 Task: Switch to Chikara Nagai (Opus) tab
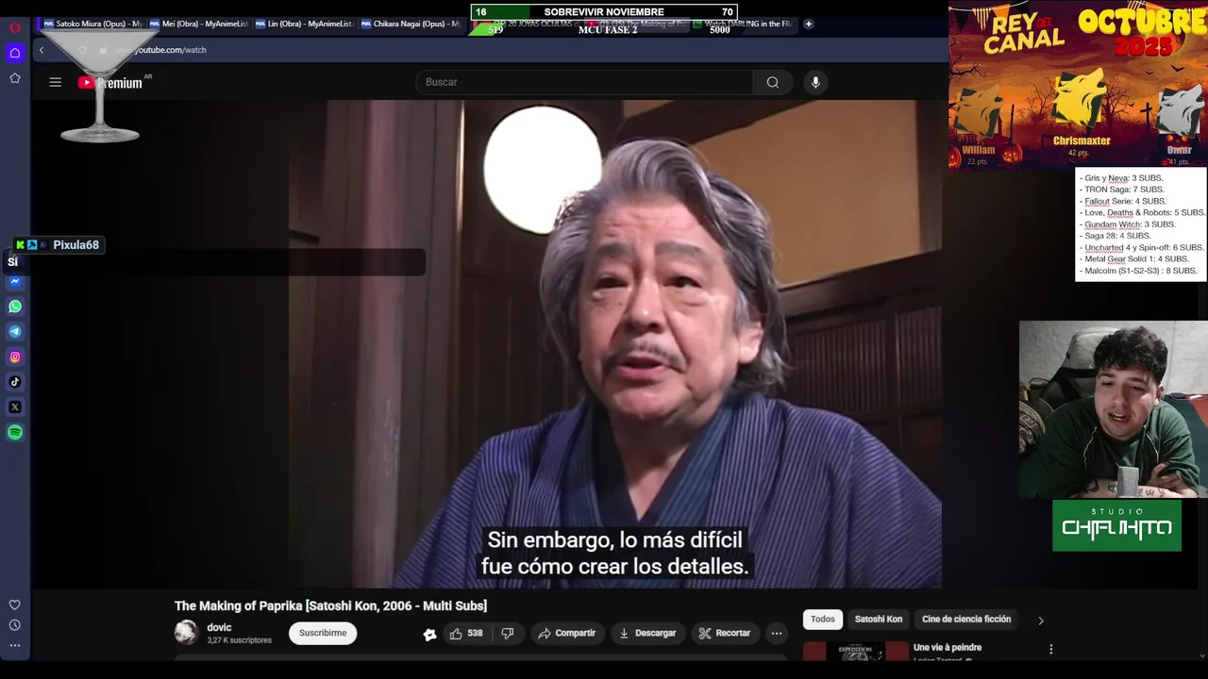point(410,24)
